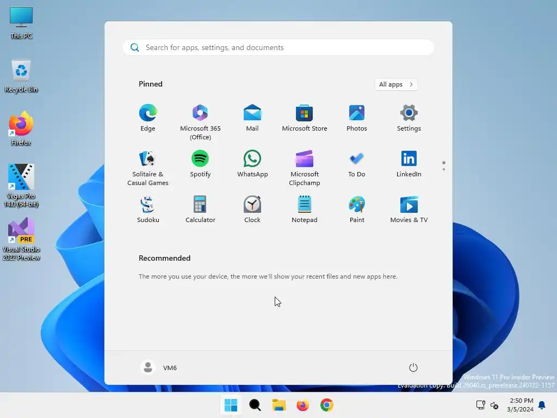The width and height of the screenshot is (557, 418).
Task: Open the LinkedIn pinned app
Action: (x=409, y=164)
